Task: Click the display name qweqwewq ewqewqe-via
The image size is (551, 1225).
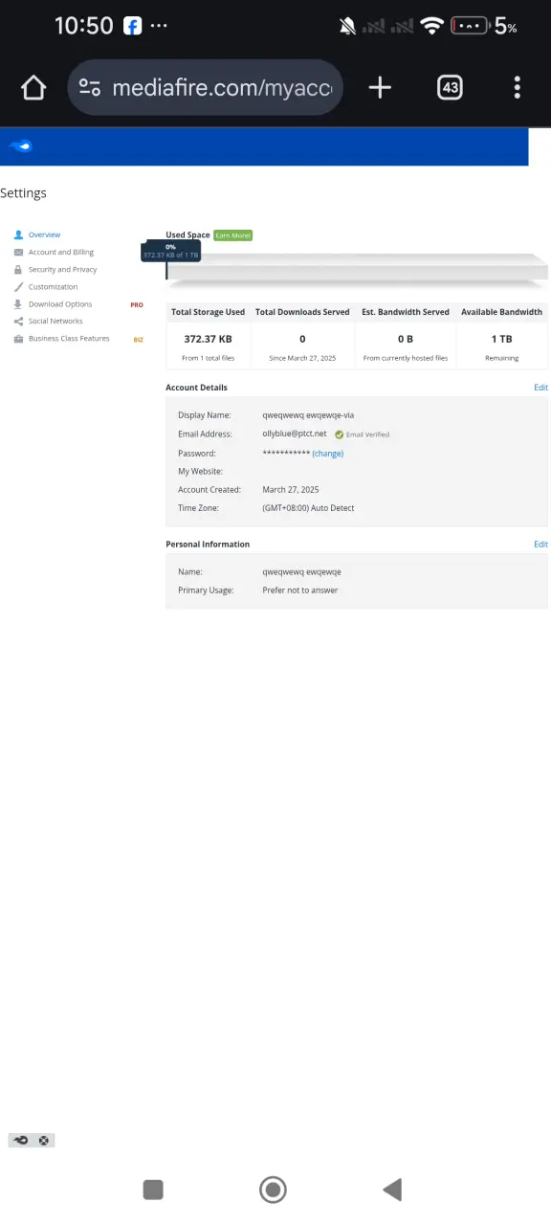Action: click(x=308, y=415)
